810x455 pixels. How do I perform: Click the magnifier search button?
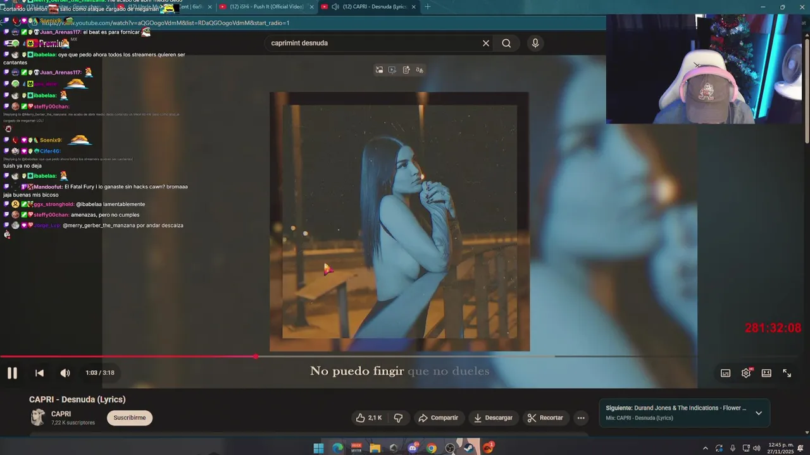506,43
